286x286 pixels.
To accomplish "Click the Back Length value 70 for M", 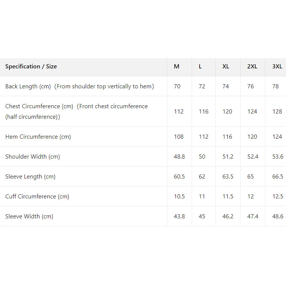I will (177, 86).
